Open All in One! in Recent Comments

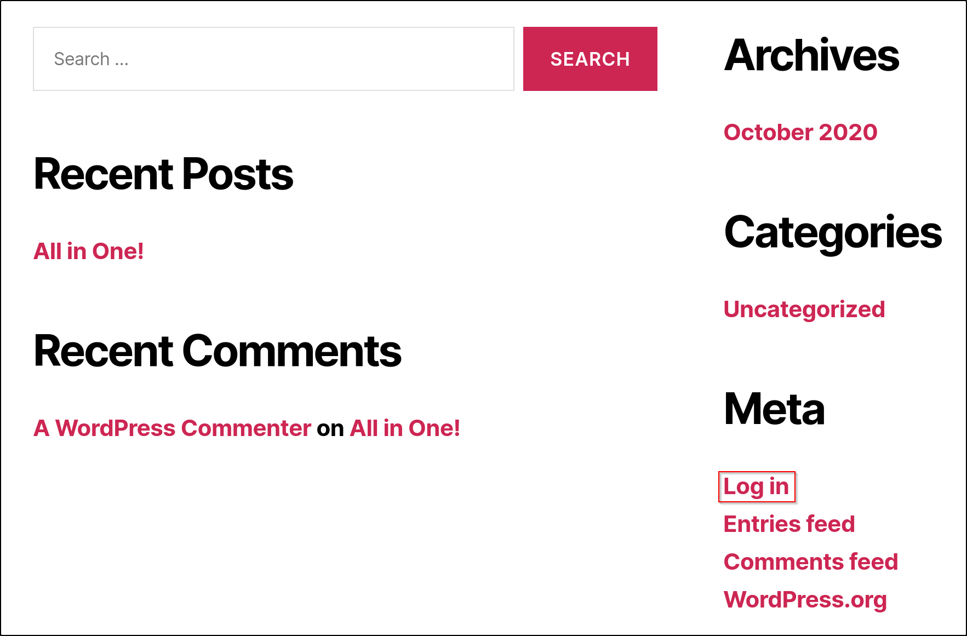point(405,428)
